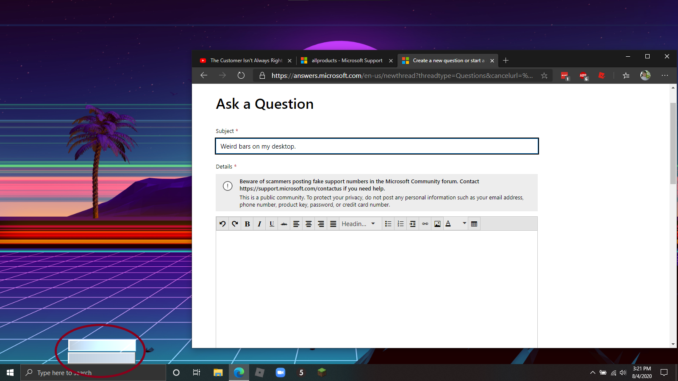Refresh the current page
Screen dimensions: 678x381
tap(241, 75)
